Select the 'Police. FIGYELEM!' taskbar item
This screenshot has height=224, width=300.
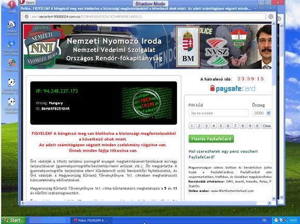(91, 220)
